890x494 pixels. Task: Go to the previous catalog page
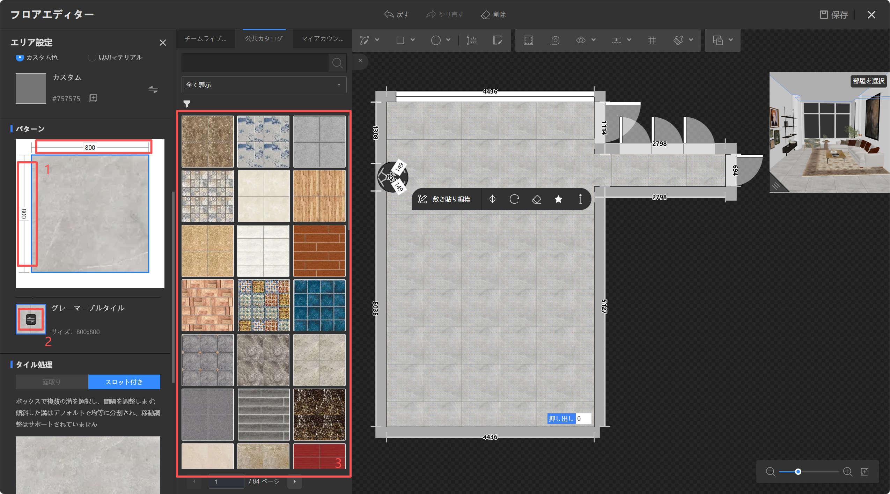(194, 481)
